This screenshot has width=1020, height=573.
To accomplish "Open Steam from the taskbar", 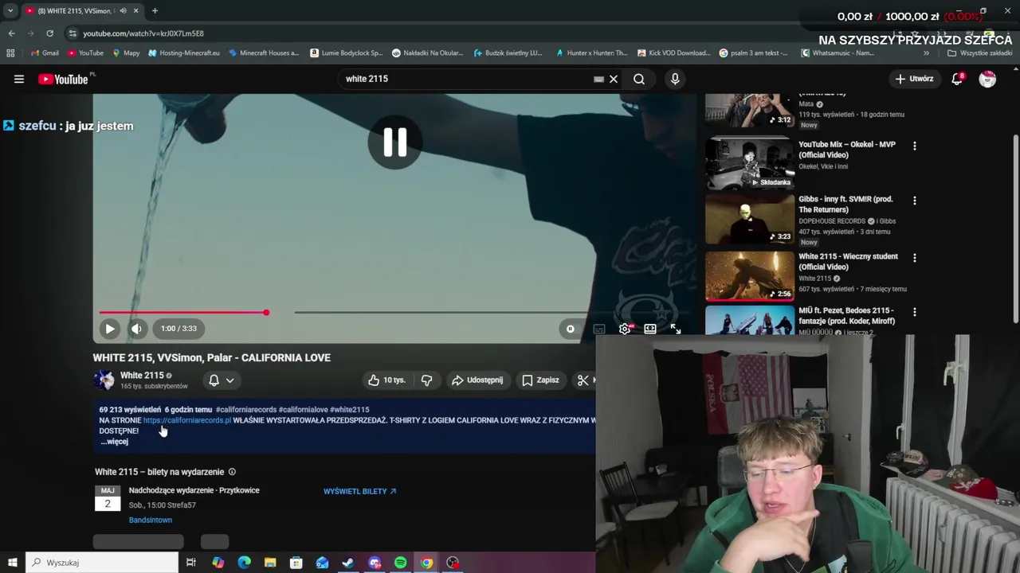I will point(348,563).
